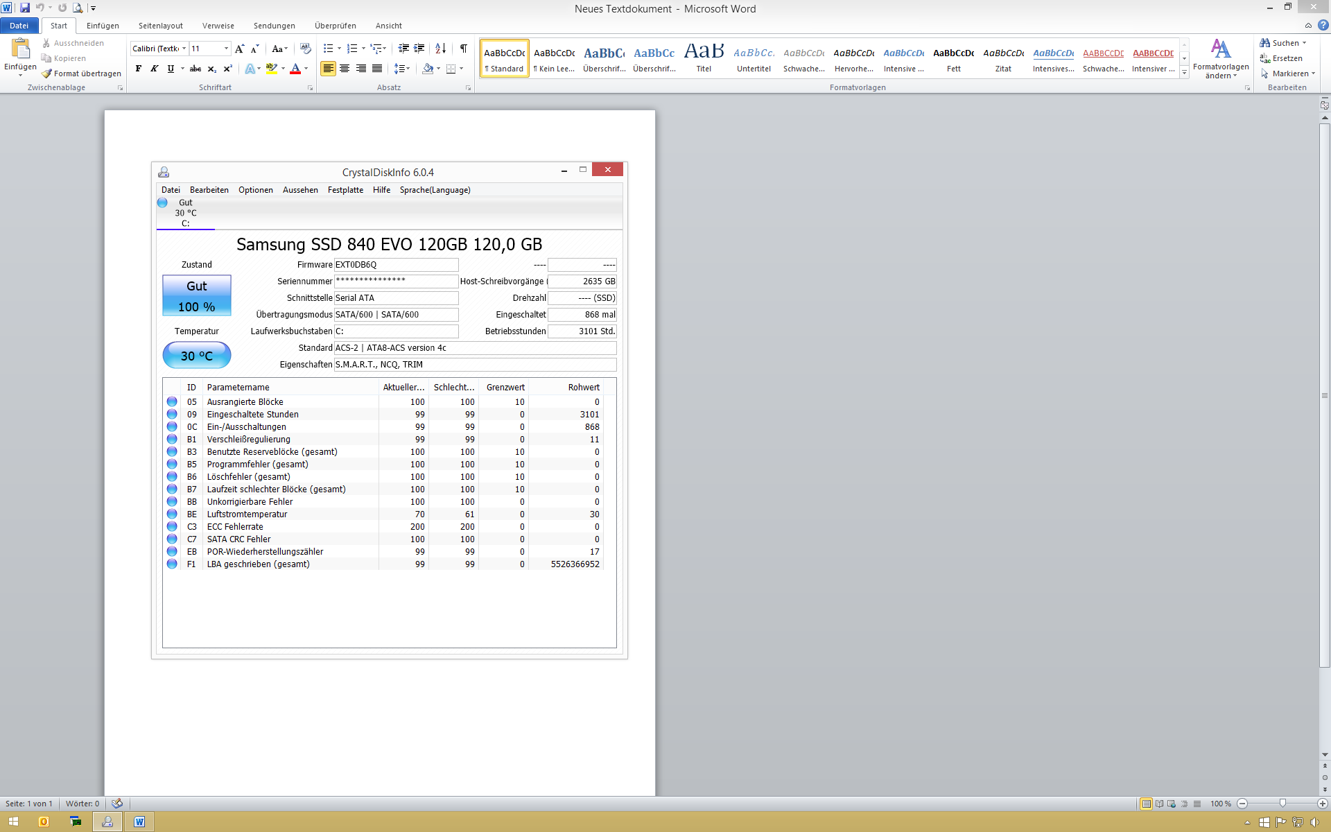Click the clear formatting eraser icon
The height and width of the screenshot is (832, 1331).
click(x=305, y=49)
